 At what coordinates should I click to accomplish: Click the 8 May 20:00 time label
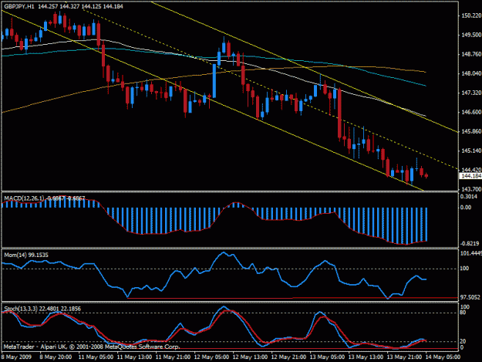(56, 357)
